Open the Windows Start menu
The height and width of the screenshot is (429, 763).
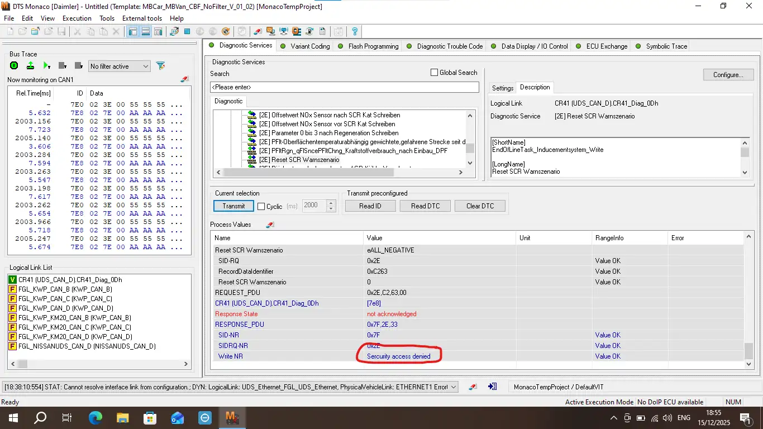[x=13, y=417]
